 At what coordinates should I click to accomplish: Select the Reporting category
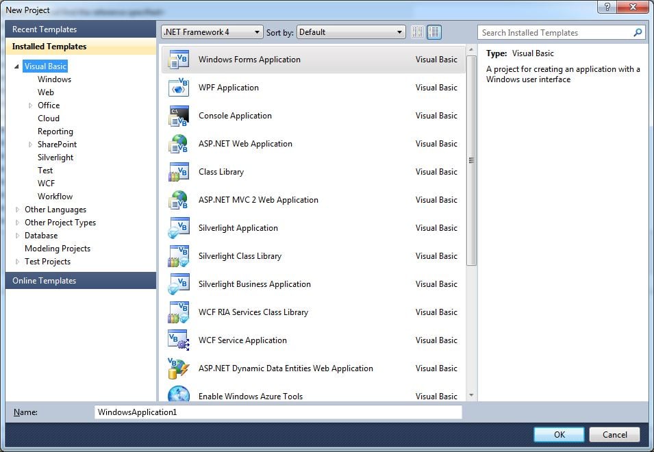(x=55, y=131)
